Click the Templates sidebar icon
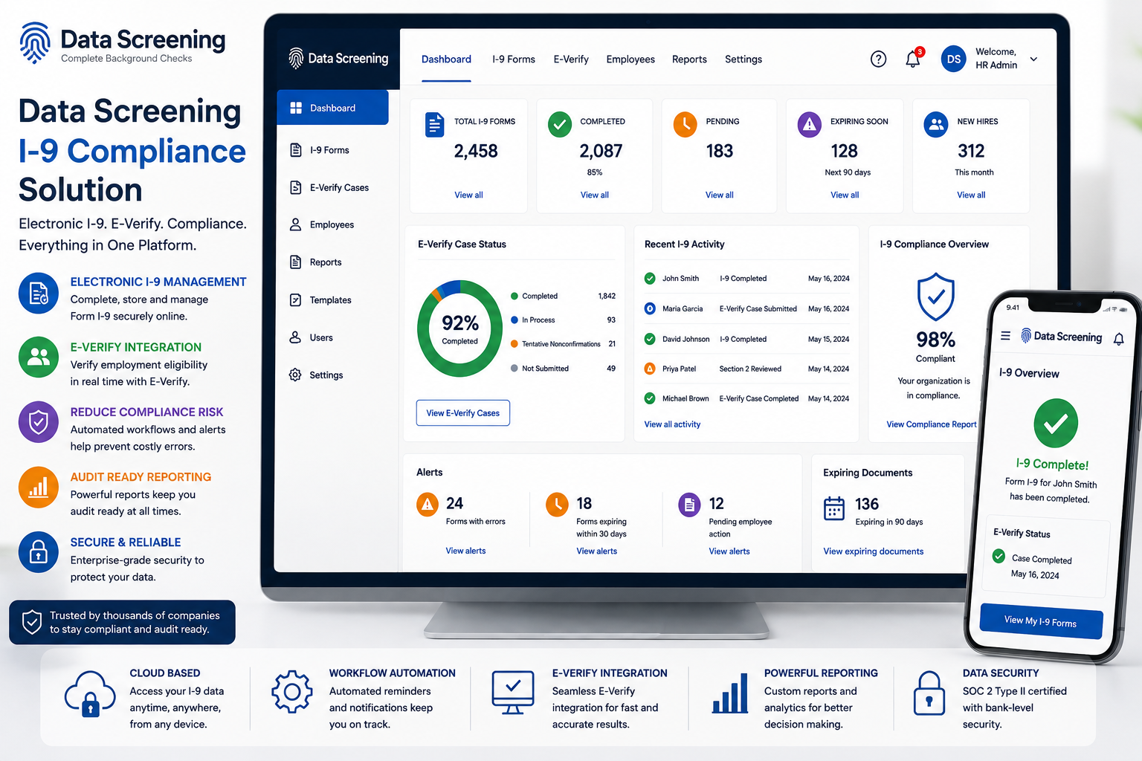 [295, 300]
